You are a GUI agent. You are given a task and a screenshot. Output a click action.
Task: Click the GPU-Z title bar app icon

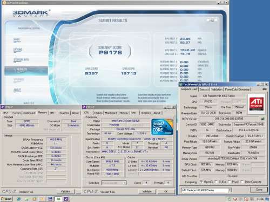[181, 85]
